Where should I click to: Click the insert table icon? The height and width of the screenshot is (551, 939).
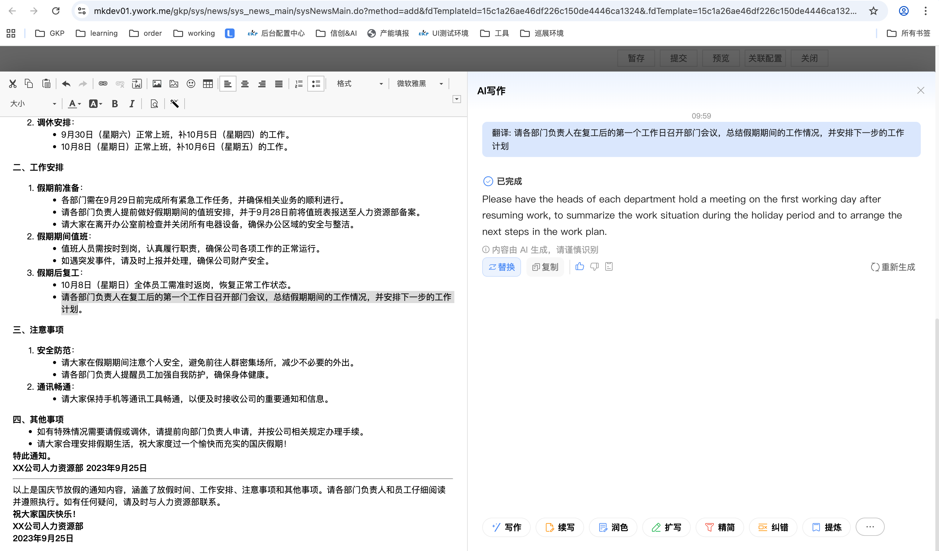208,84
